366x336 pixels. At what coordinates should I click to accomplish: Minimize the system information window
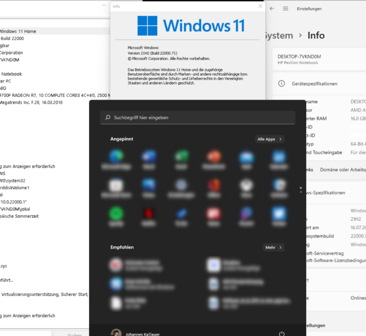coord(104,5)
